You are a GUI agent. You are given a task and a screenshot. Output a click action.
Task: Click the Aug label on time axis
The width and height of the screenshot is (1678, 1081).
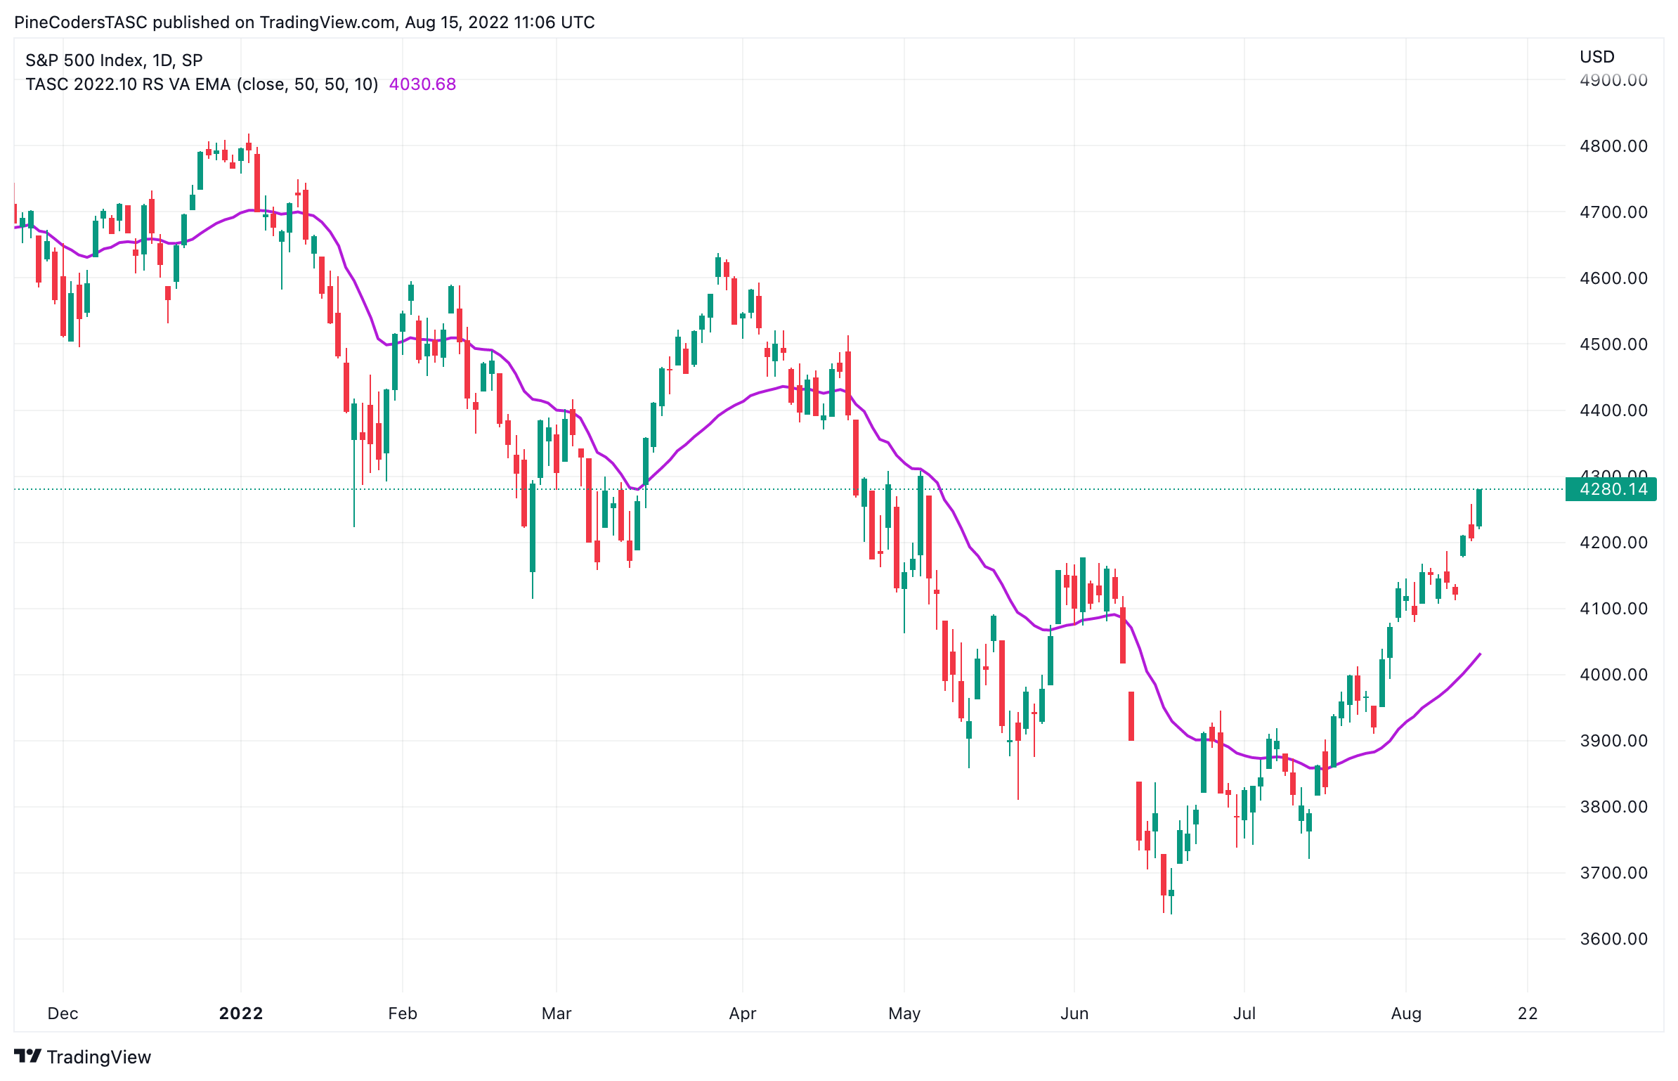tap(1406, 1014)
